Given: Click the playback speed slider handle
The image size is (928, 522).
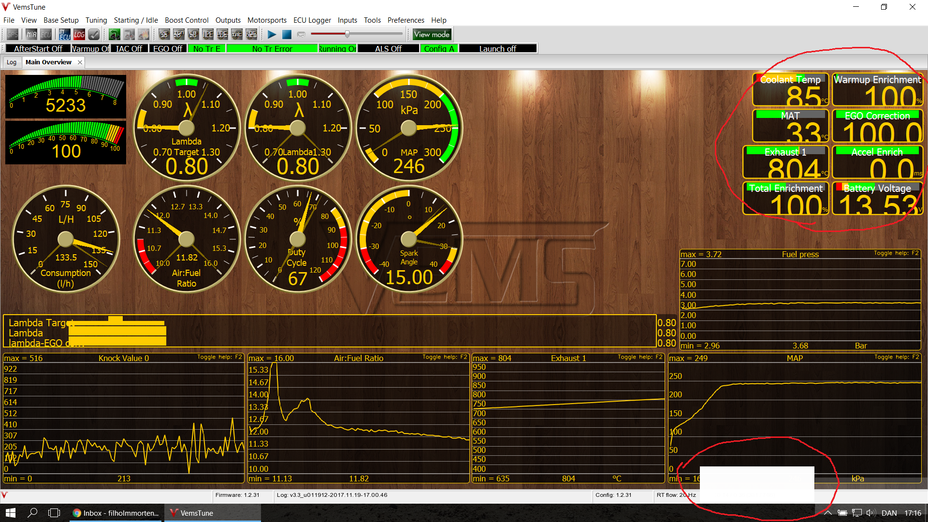Looking at the screenshot, I should pos(347,34).
